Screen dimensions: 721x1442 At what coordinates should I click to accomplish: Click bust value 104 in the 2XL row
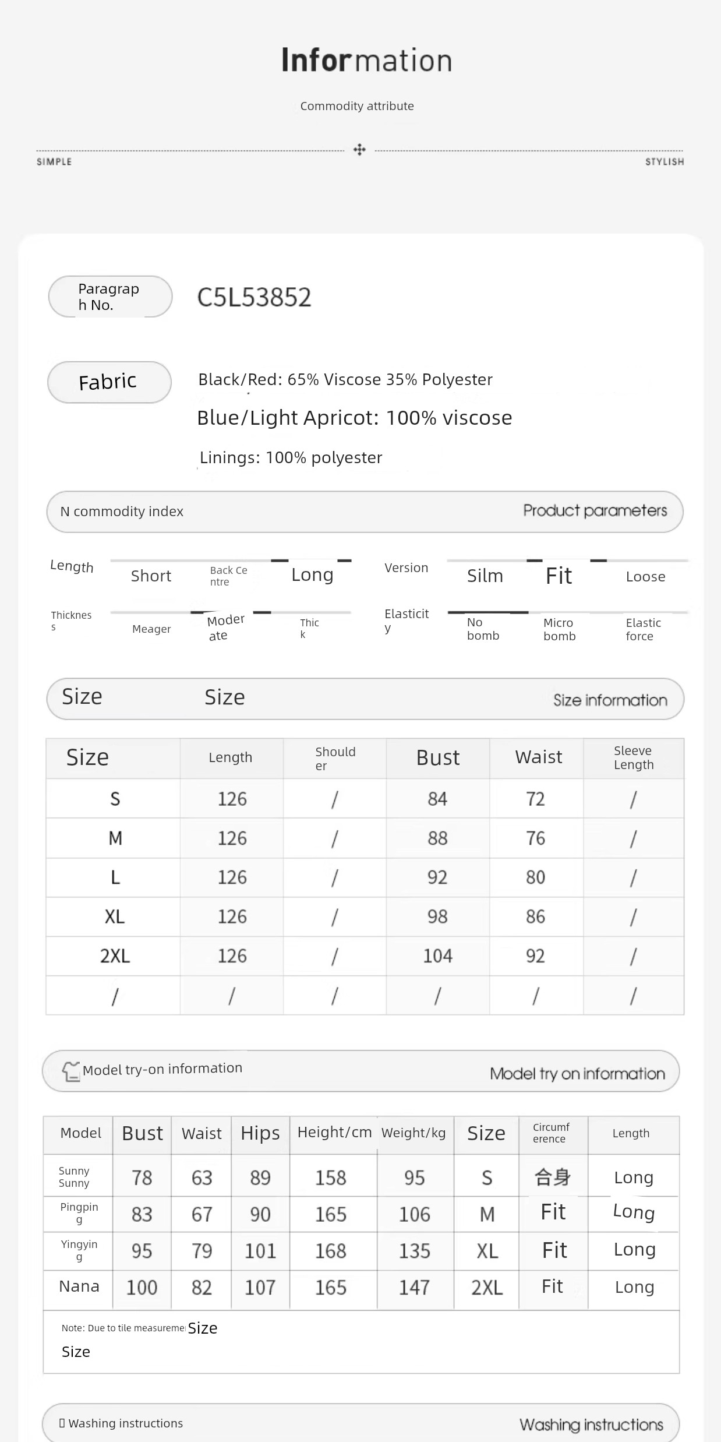(x=437, y=956)
